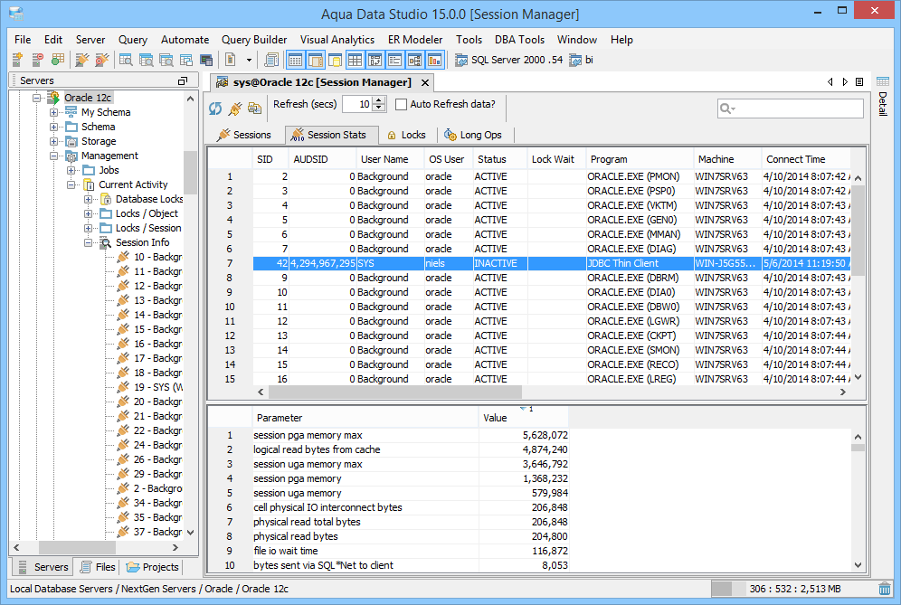The image size is (901, 605).
Task: Sort by the Value column header
Action: (524, 418)
